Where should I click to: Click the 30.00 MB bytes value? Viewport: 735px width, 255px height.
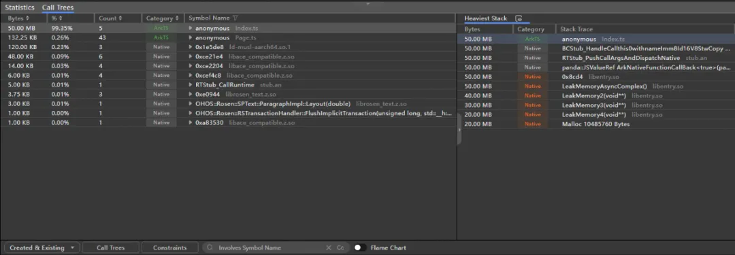coord(478,105)
